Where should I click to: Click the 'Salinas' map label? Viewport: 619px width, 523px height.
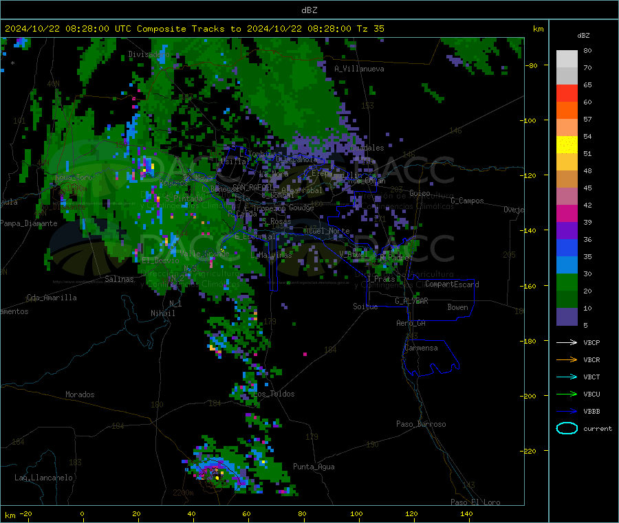pos(119,279)
